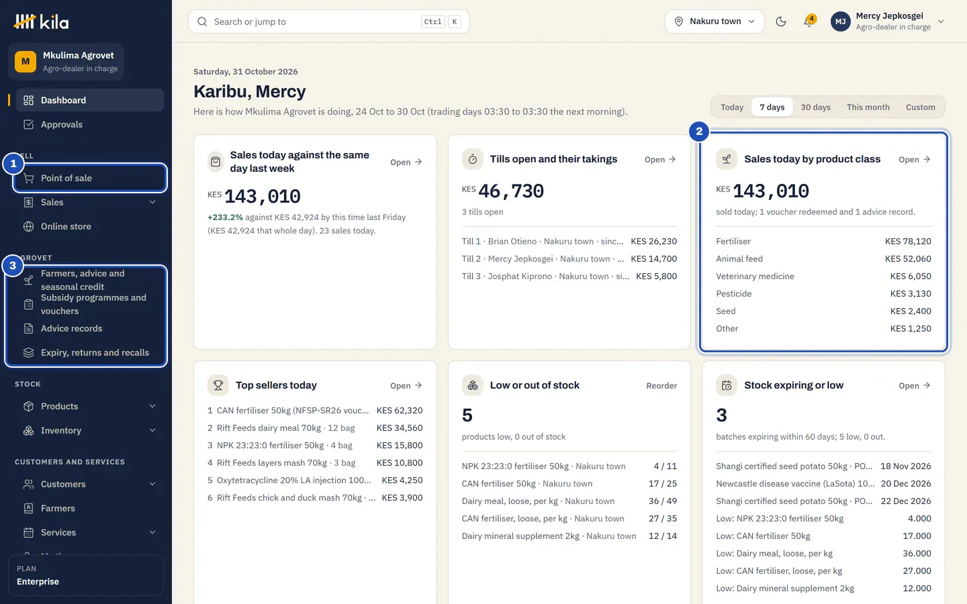This screenshot has width=967, height=604.
Task: Click the Sales today receipt icon
Action: [x=216, y=162]
